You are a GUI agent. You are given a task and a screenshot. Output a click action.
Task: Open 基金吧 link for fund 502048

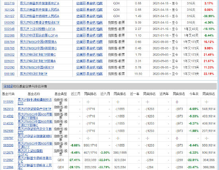tap(91, 29)
